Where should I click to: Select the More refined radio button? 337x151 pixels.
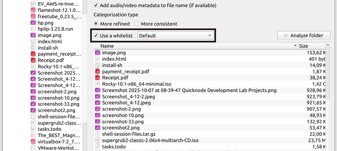(96, 23)
